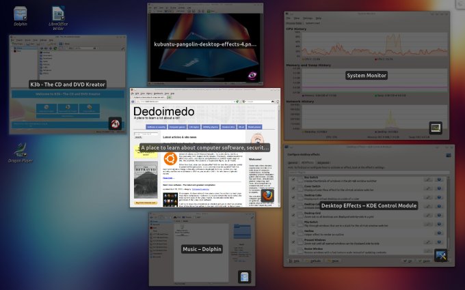Click the Gwenview eye icon badge on image window

point(252,76)
